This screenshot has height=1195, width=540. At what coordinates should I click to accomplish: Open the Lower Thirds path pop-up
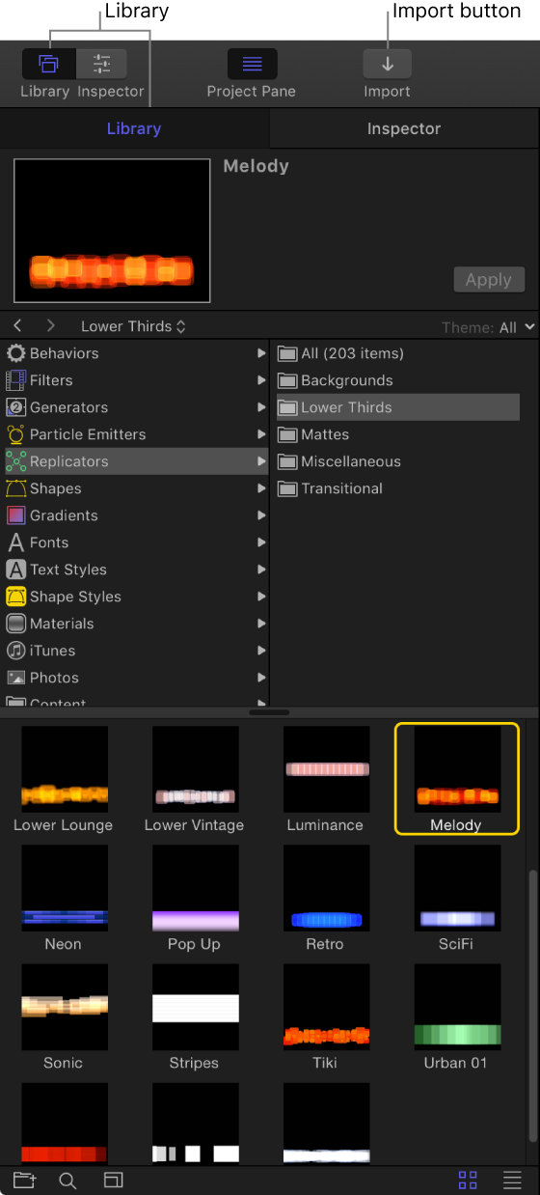[x=133, y=326]
